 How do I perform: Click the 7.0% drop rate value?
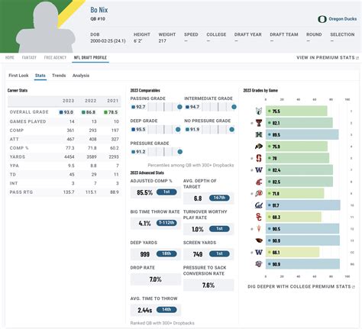point(156,279)
